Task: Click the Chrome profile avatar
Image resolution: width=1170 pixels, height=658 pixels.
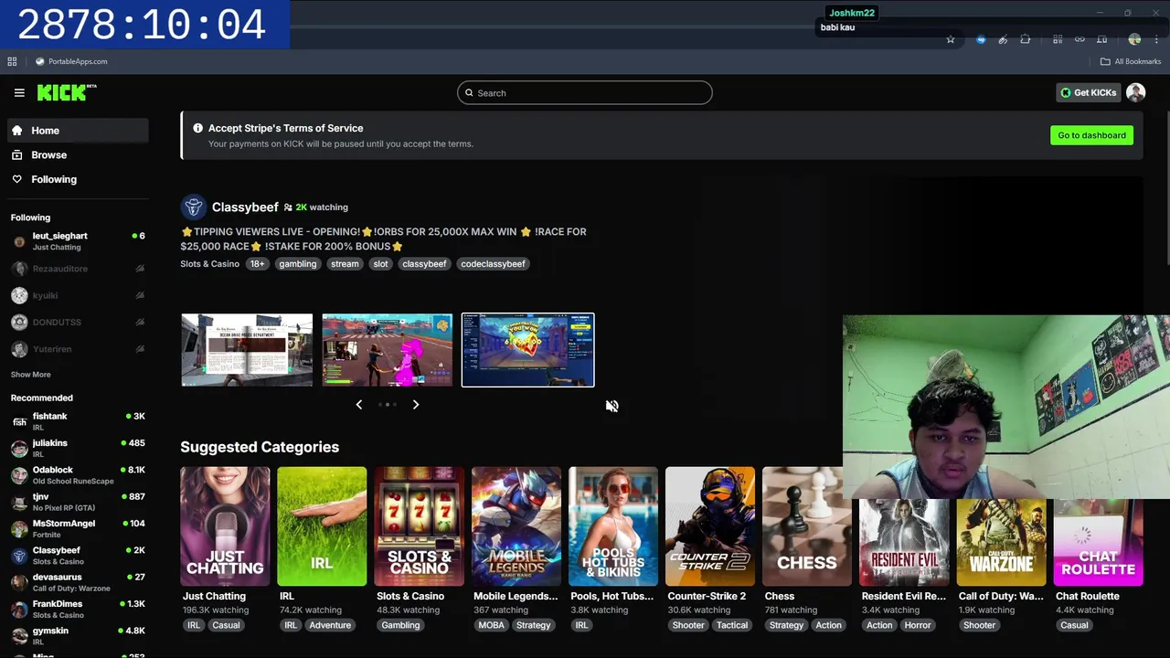Action: [x=1134, y=39]
